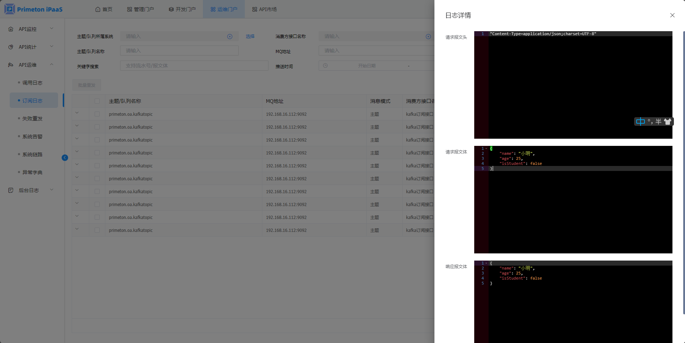Click the 关键字搜索 input field

point(194,66)
